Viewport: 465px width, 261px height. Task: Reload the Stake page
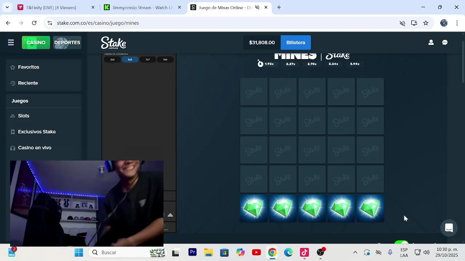34,23
